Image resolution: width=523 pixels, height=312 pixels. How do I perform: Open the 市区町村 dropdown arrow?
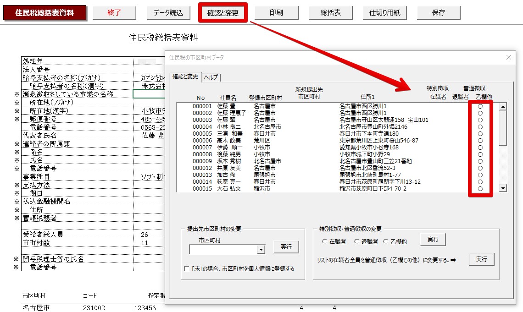point(261,250)
